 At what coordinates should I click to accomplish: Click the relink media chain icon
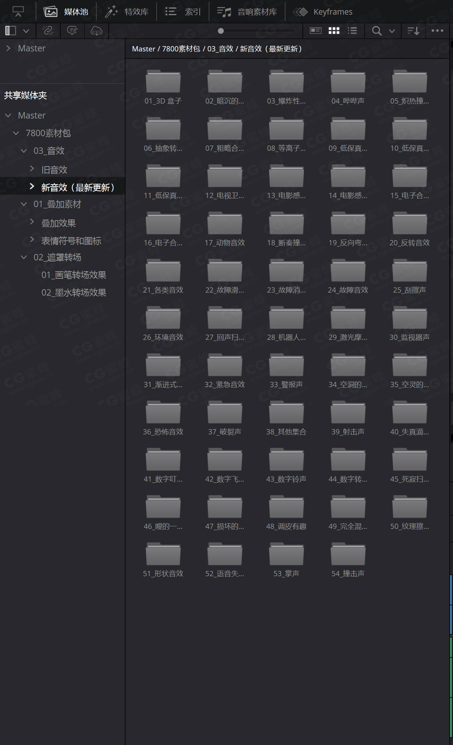pos(48,30)
